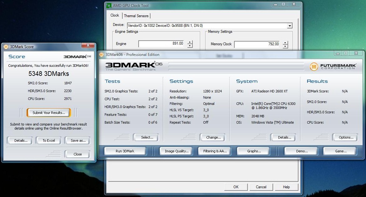The image size is (366, 197).
Task: Click ATI Radeon HD 2600 XT text
Action: pyautogui.click(x=269, y=91)
